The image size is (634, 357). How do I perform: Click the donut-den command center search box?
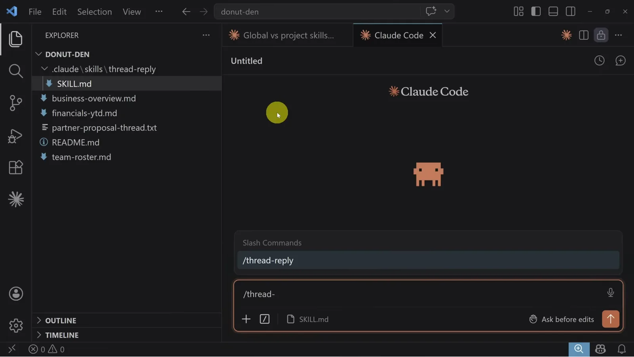click(x=317, y=12)
